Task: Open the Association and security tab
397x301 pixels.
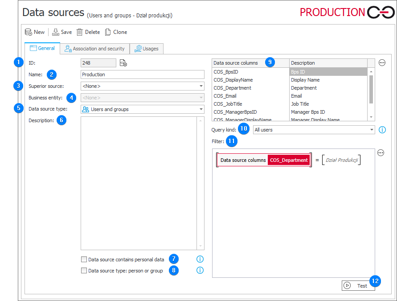Action: coord(95,49)
